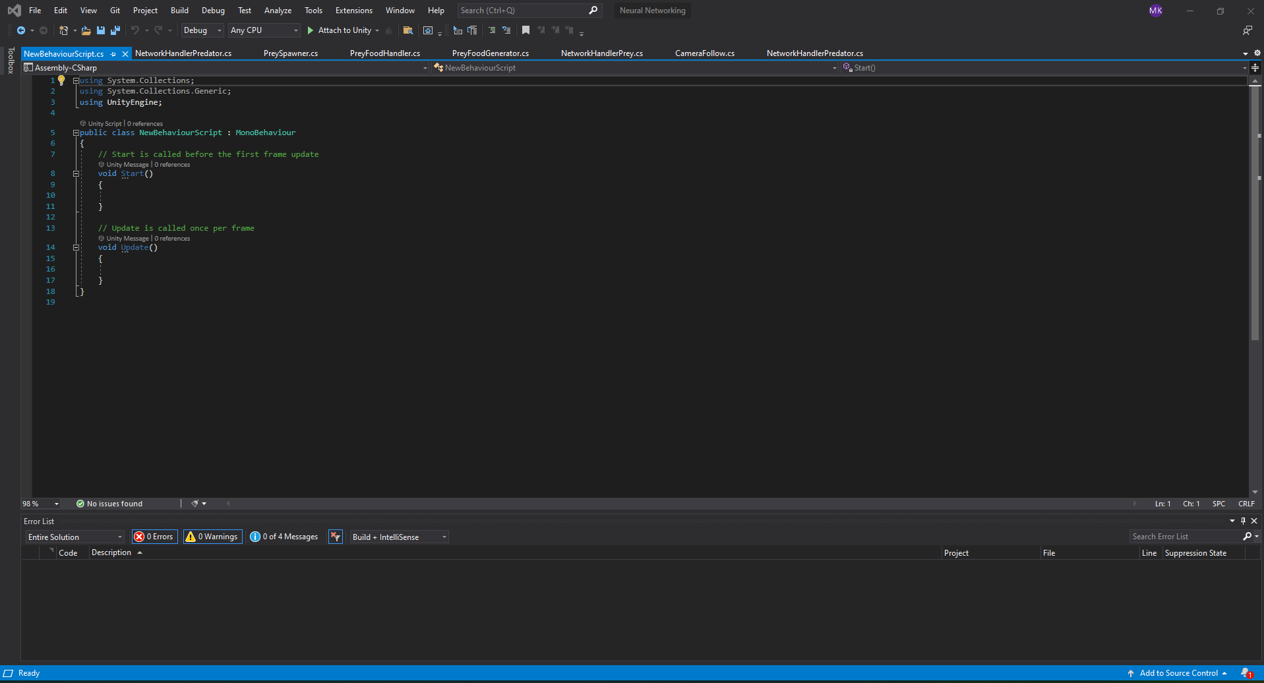This screenshot has height=683, width=1264.
Task: Click the Find in Files icon
Action: (x=408, y=30)
